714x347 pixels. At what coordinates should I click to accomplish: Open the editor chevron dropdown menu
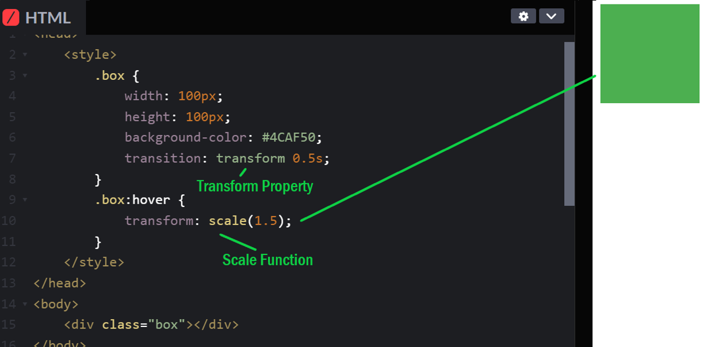point(551,16)
